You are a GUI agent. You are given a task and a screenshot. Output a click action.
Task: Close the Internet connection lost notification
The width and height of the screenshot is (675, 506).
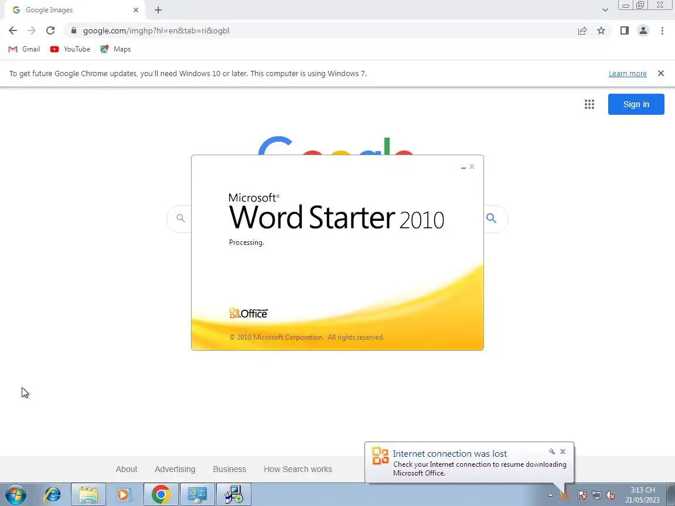[x=562, y=452]
